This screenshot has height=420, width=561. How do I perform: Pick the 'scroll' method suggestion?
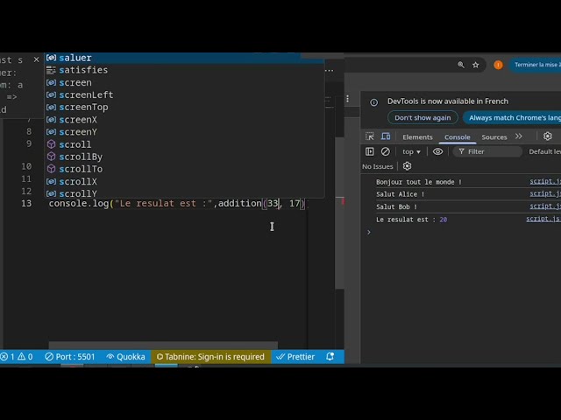pyautogui.click(x=184, y=144)
